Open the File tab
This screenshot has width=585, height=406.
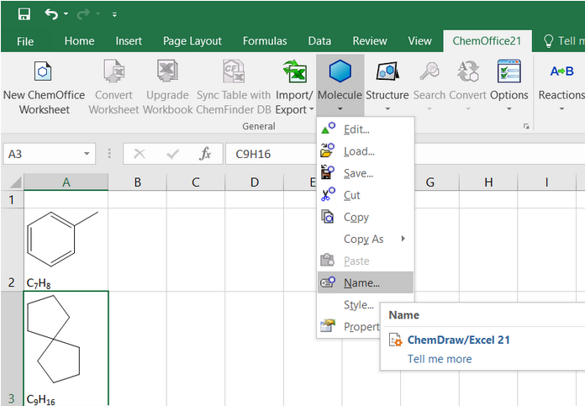click(x=25, y=41)
